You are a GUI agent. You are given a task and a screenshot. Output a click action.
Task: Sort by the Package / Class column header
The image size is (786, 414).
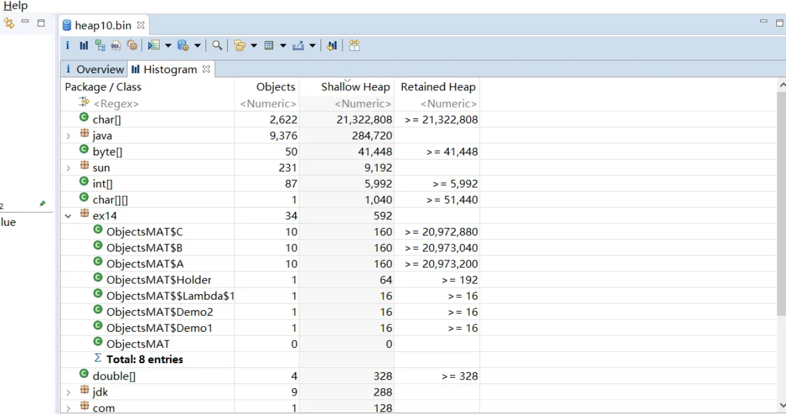point(103,87)
